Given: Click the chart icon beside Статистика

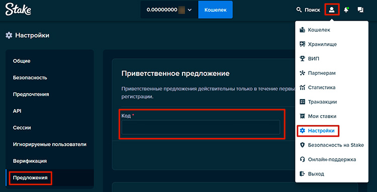Looking at the screenshot, I should (302, 87).
